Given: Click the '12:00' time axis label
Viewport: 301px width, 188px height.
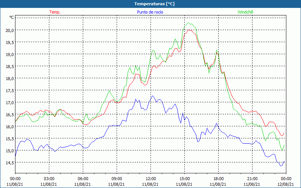Looking at the screenshot, I should click(x=151, y=179).
